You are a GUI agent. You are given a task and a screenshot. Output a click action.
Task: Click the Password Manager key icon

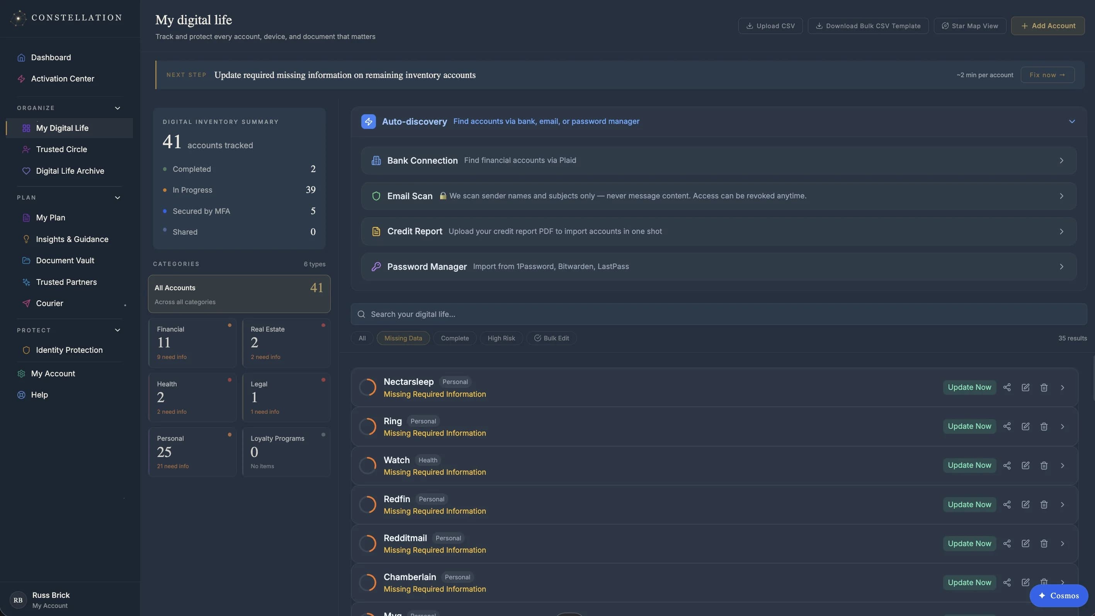[376, 267]
